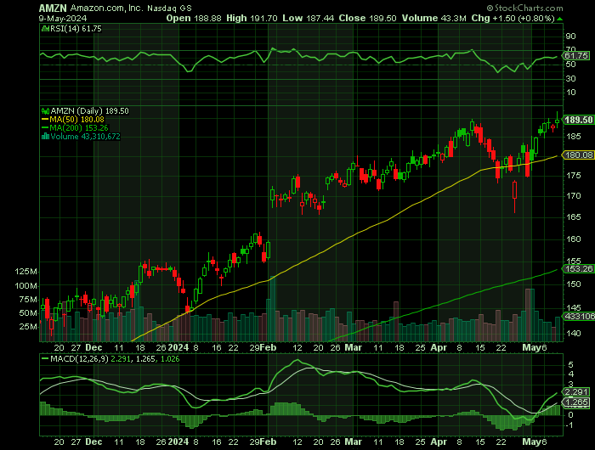Click the 160 price axis label
Screen dimensions: 595x450
coord(573,239)
